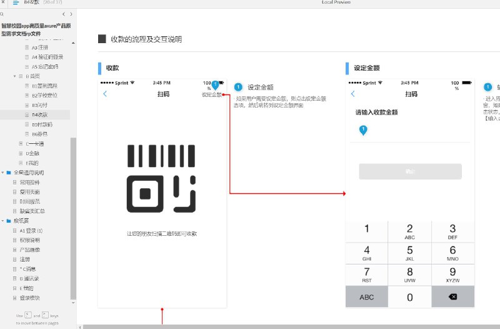Open the 缺省页汇总 page
The image size is (500, 329).
pos(32,211)
